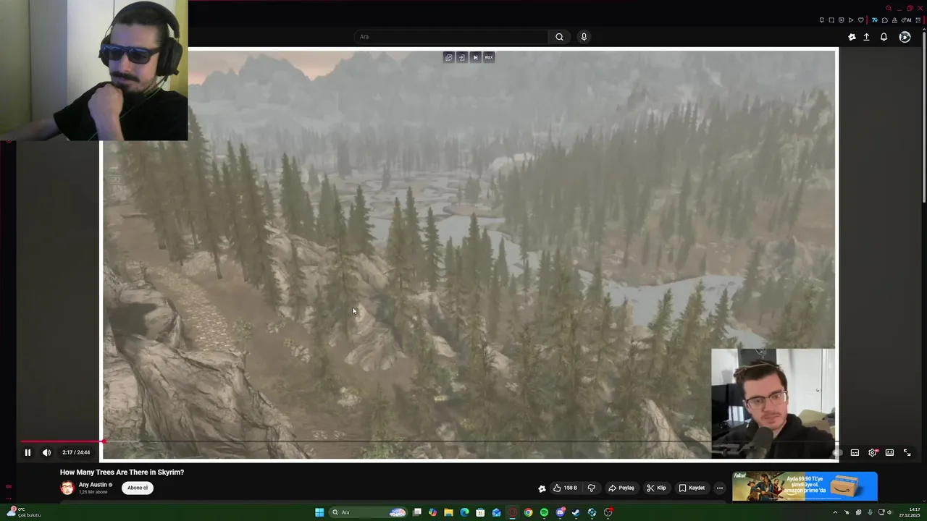Dislike the video
The image size is (927, 521).
point(591,488)
